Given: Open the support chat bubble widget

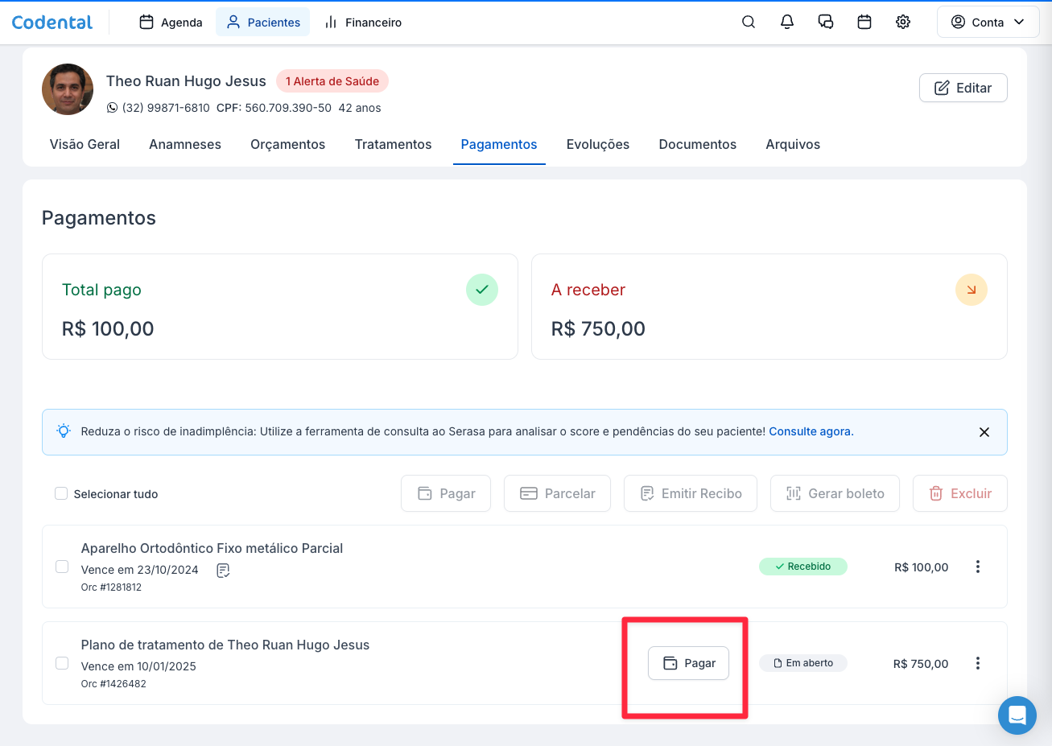Looking at the screenshot, I should point(1017,715).
